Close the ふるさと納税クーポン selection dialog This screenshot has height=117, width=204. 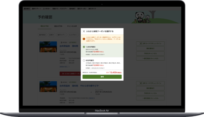tap(84, 31)
